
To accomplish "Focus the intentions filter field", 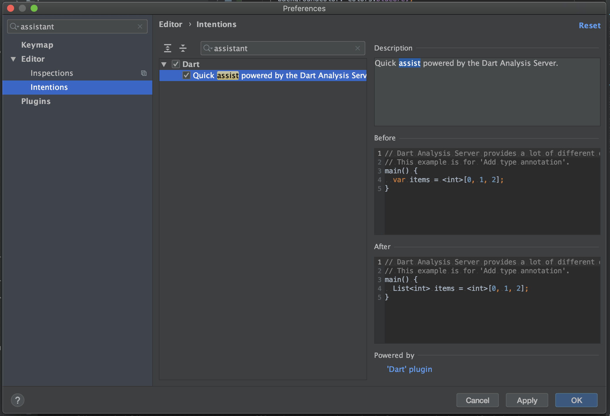I will [x=283, y=48].
